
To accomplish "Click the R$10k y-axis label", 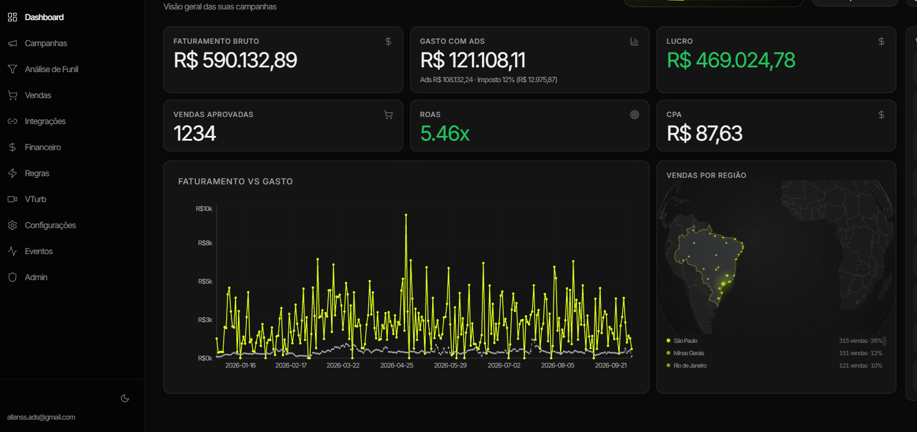I will tap(204, 209).
